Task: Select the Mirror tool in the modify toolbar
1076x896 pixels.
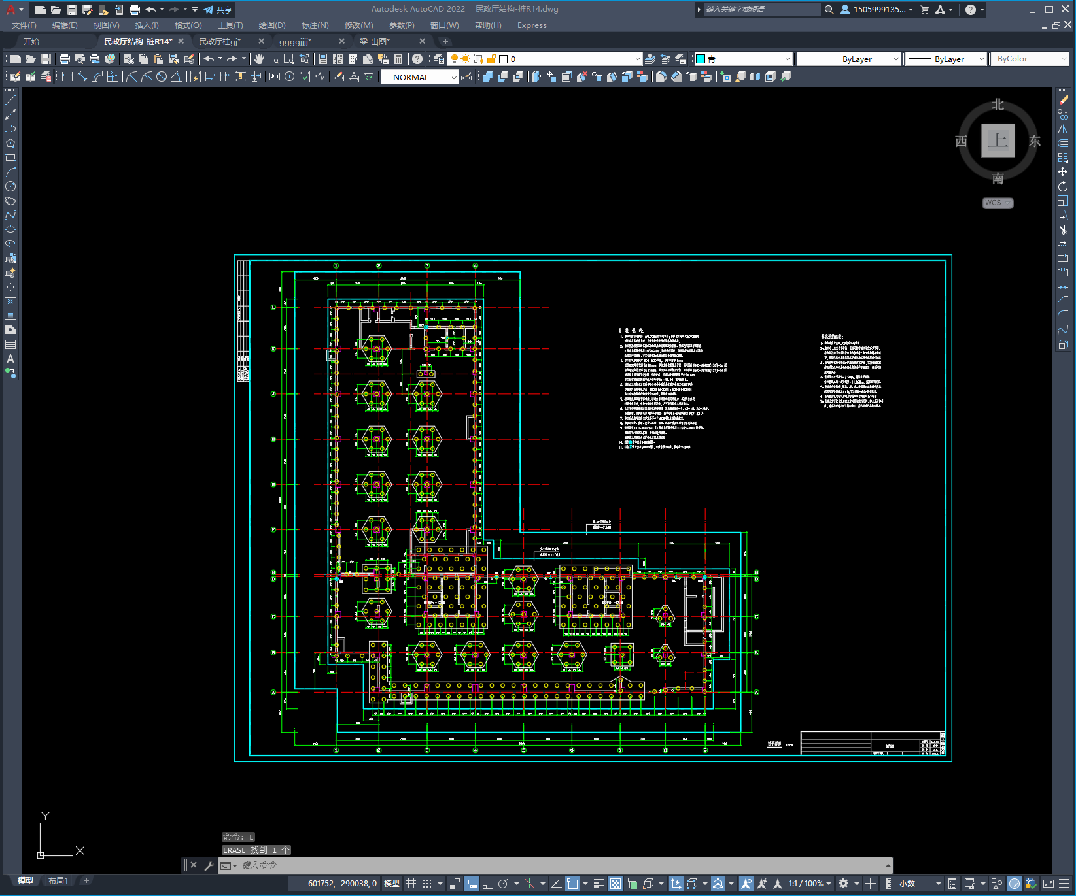Action: pyautogui.click(x=1063, y=129)
